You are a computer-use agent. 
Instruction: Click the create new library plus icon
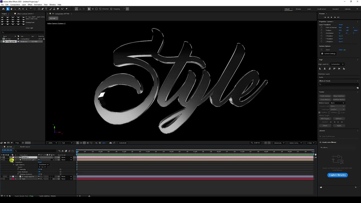320,142
